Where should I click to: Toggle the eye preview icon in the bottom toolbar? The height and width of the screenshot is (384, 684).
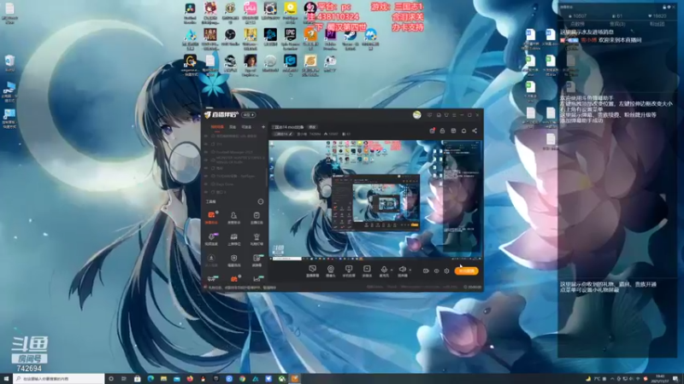(436, 271)
